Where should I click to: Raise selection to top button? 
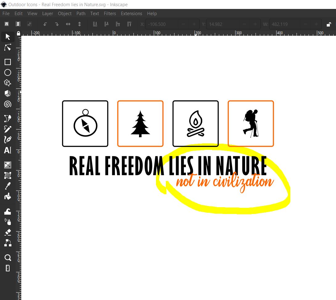point(129,24)
